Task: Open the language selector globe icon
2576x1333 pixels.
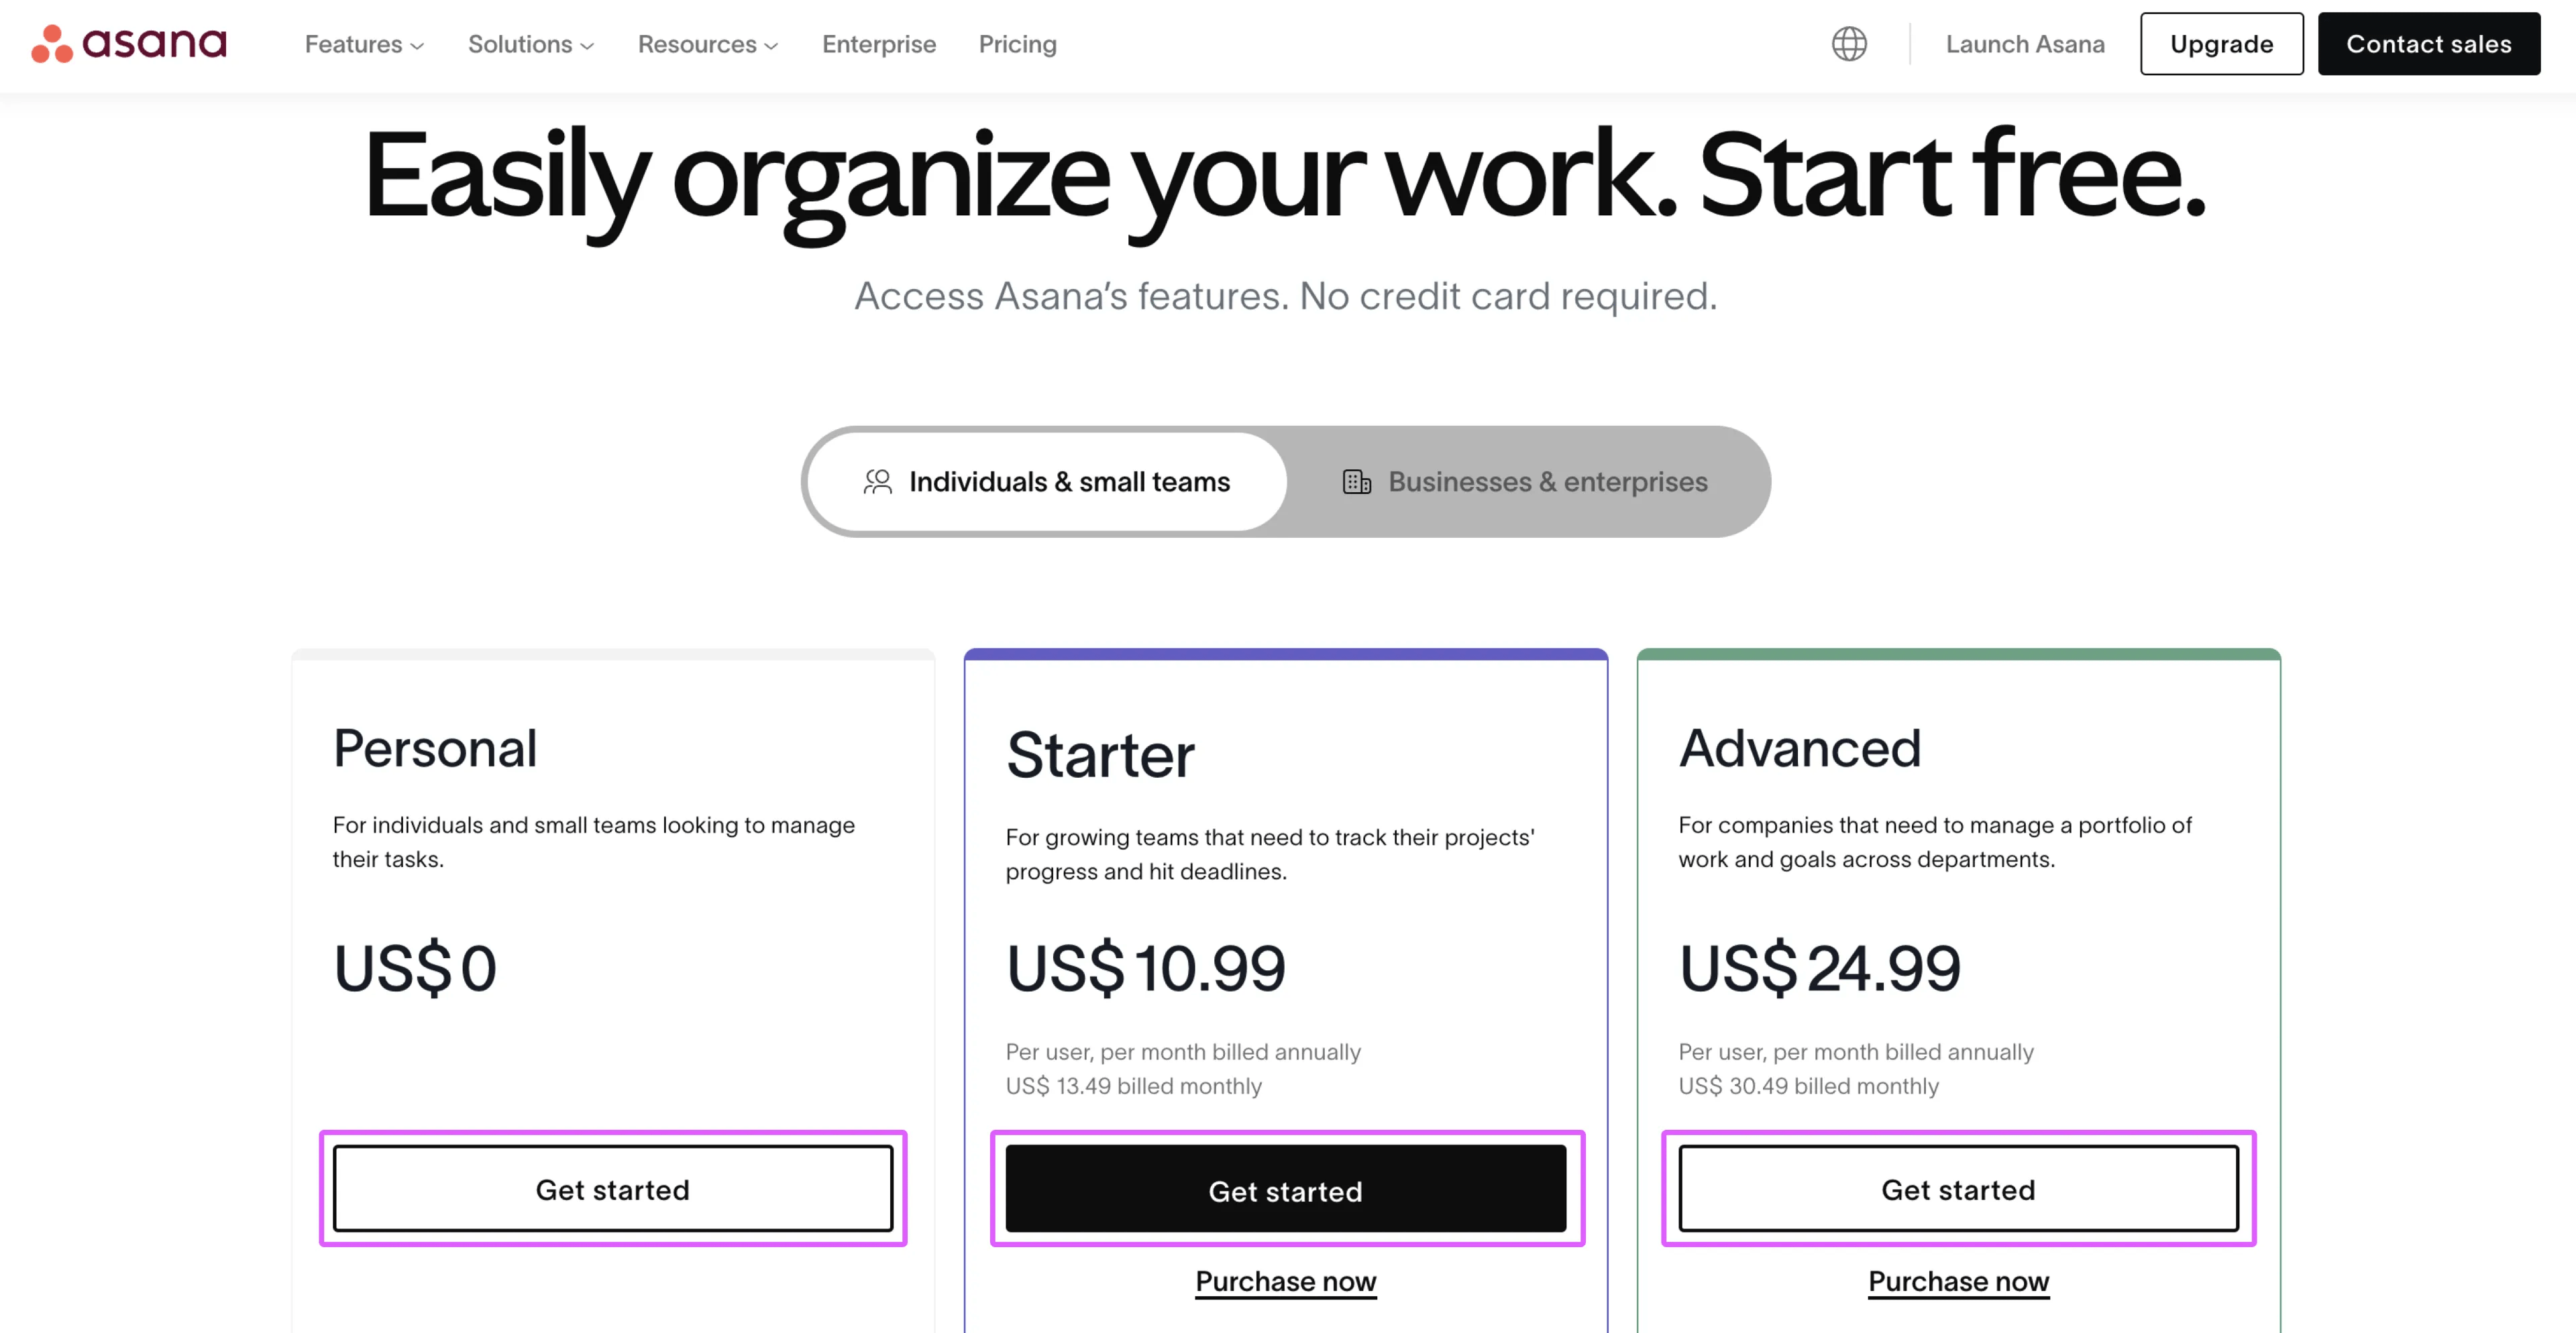Action: click(x=1849, y=44)
